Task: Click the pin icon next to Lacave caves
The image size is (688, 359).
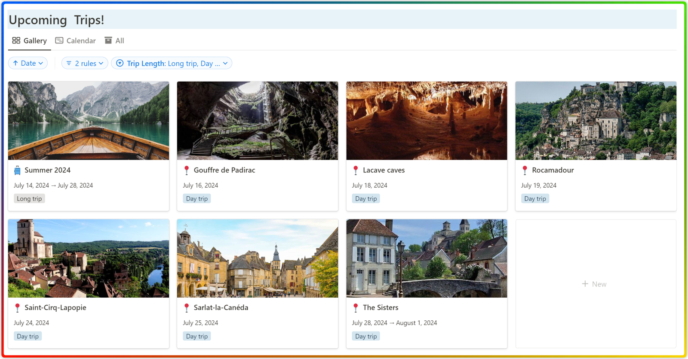Action: [x=356, y=170]
